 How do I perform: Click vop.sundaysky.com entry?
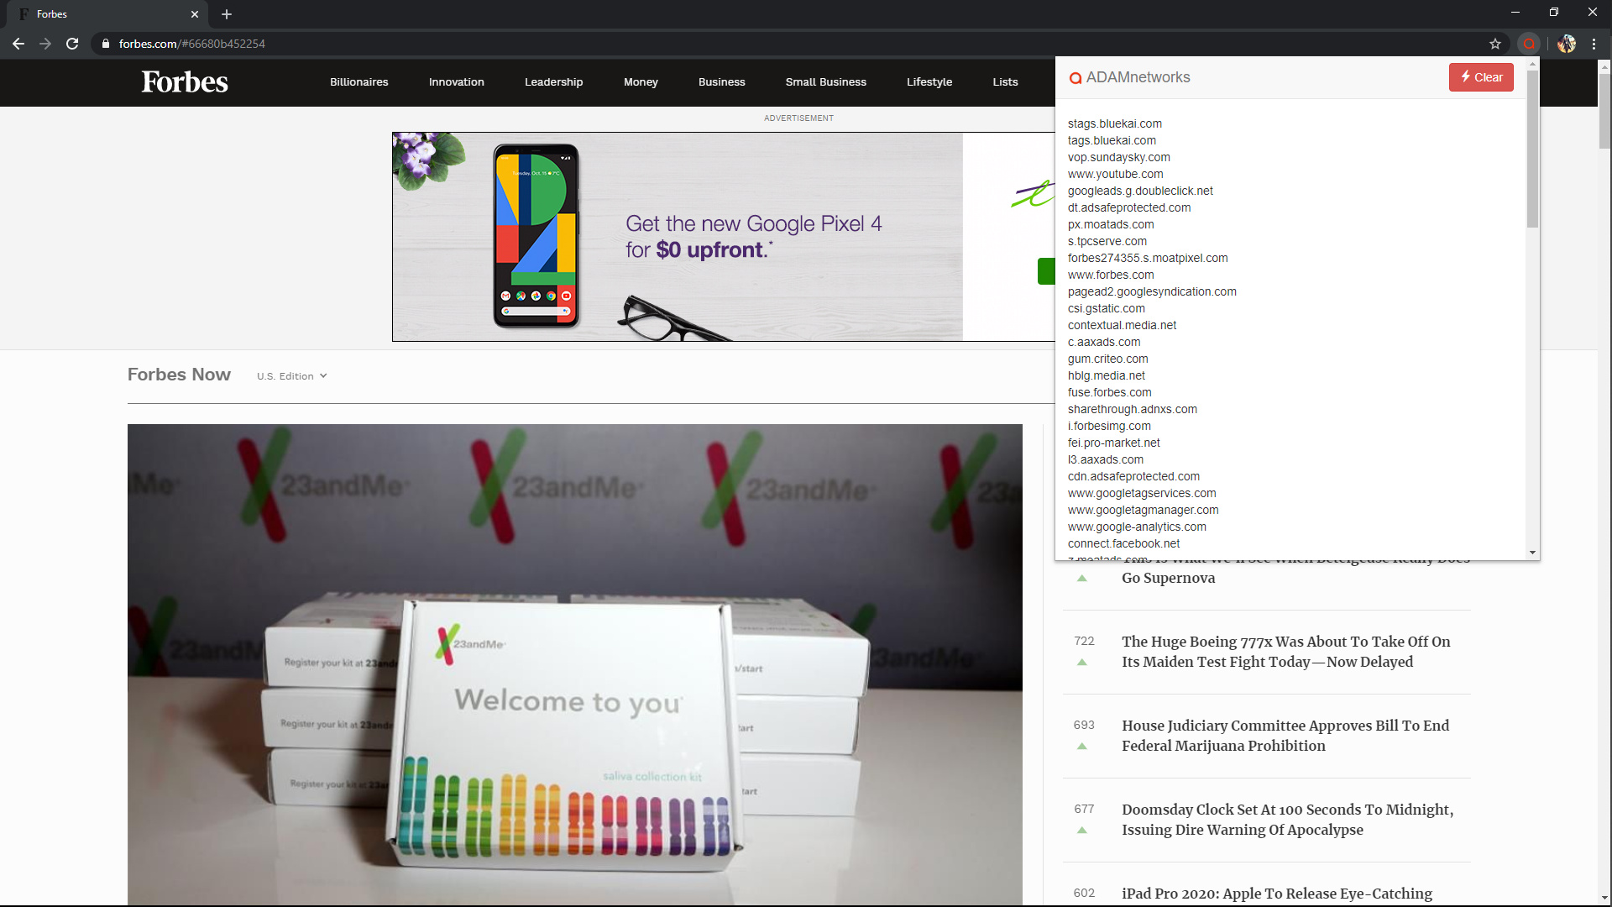[1119, 157]
